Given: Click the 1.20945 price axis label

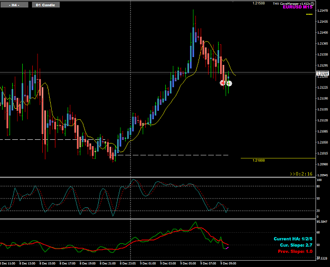Looking at the screenshot, I should (323, 175).
